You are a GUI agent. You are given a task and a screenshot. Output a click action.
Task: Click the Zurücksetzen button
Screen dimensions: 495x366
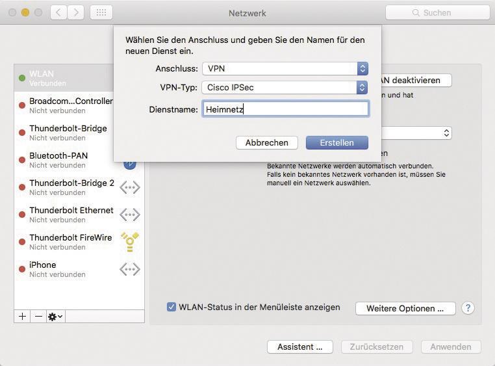(377, 346)
